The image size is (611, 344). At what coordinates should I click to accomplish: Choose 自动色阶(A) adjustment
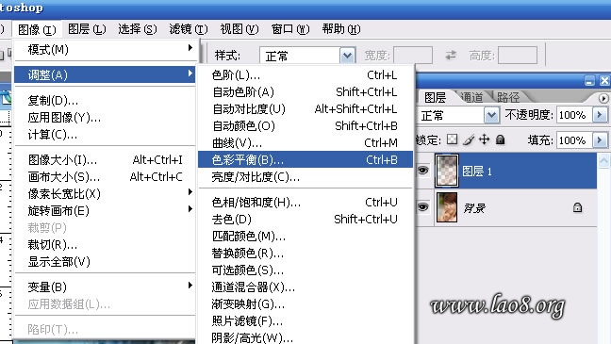pyautogui.click(x=305, y=92)
